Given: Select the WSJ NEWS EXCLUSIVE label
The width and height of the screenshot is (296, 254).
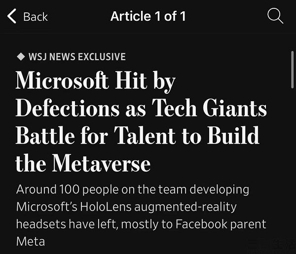Looking at the screenshot, I should (77, 57).
